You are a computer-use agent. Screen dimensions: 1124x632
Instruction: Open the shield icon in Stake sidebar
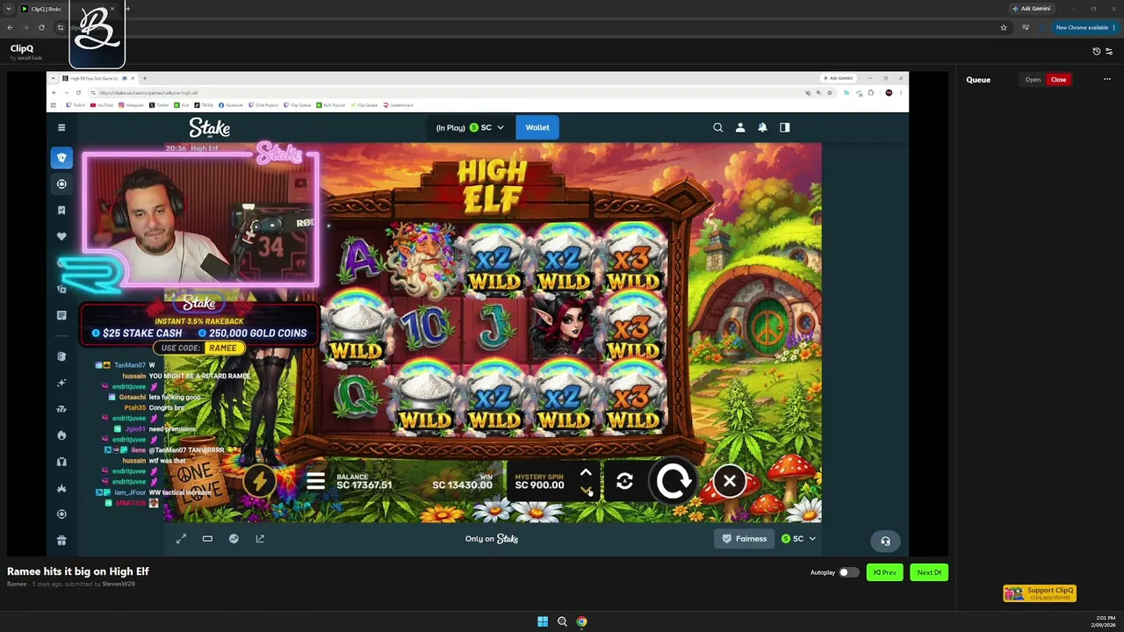(61, 158)
